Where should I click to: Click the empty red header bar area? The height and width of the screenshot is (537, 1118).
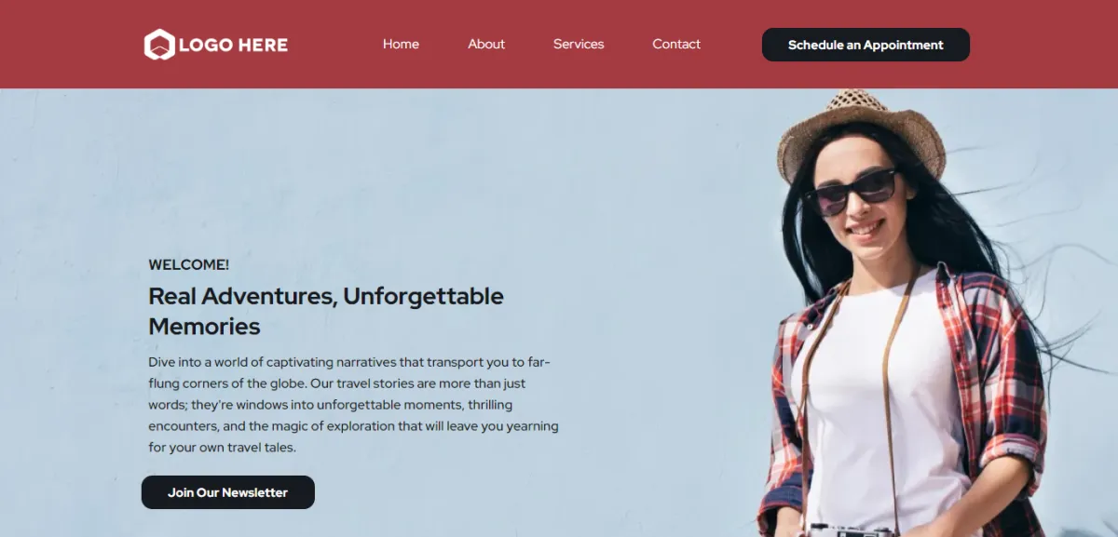[x=1043, y=45]
